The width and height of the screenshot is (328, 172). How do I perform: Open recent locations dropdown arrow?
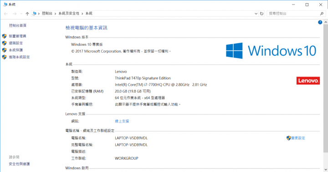21,14
